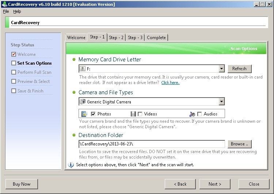This screenshot has width=274, height=194.
Task: Switch to the Step - 3 tab
Action: [x=135, y=38]
